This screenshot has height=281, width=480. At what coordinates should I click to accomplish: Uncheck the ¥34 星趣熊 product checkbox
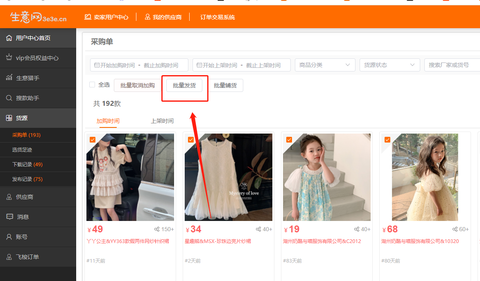point(191,140)
